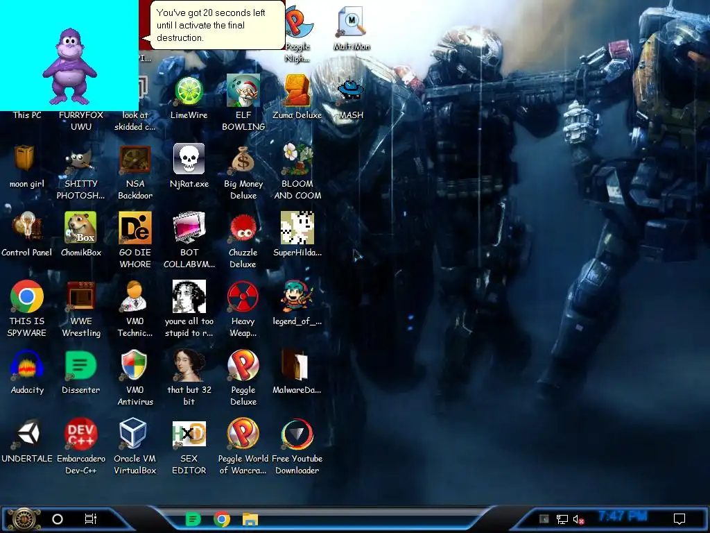Open the LimeWire desktop icon
Screen dimensions: 710x533
[189, 92]
